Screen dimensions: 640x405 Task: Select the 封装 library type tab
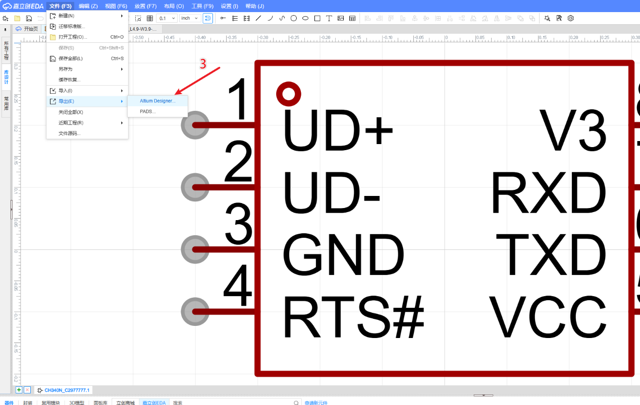click(x=27, y=402)
